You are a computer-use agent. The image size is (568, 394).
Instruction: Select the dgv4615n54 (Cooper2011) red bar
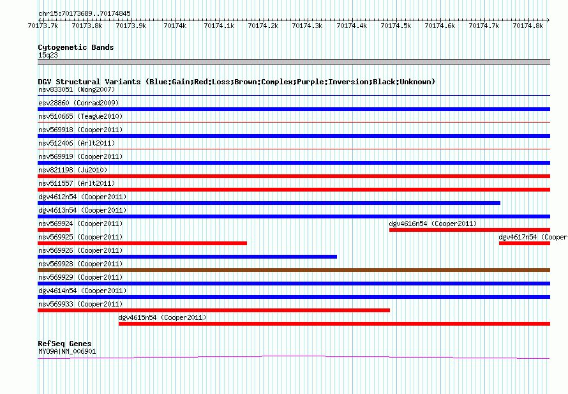coord(334,324)
